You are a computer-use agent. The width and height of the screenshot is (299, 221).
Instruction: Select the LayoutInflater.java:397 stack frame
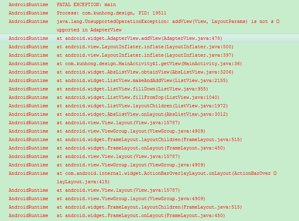tap(145, 55)
